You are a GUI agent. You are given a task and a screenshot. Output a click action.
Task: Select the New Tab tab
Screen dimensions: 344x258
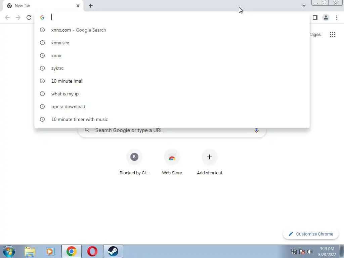pos(43,6)
